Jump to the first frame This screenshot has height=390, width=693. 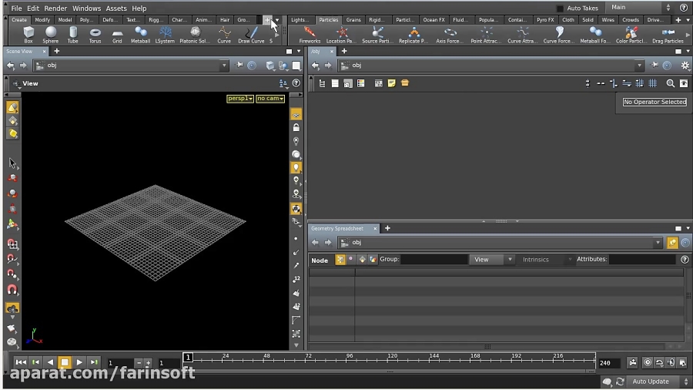coord(20,362)
